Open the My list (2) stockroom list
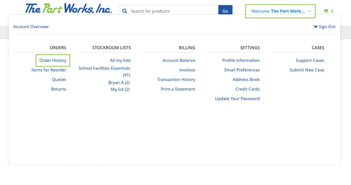Viewport: 351px width, 185px height. coord(120,89)
